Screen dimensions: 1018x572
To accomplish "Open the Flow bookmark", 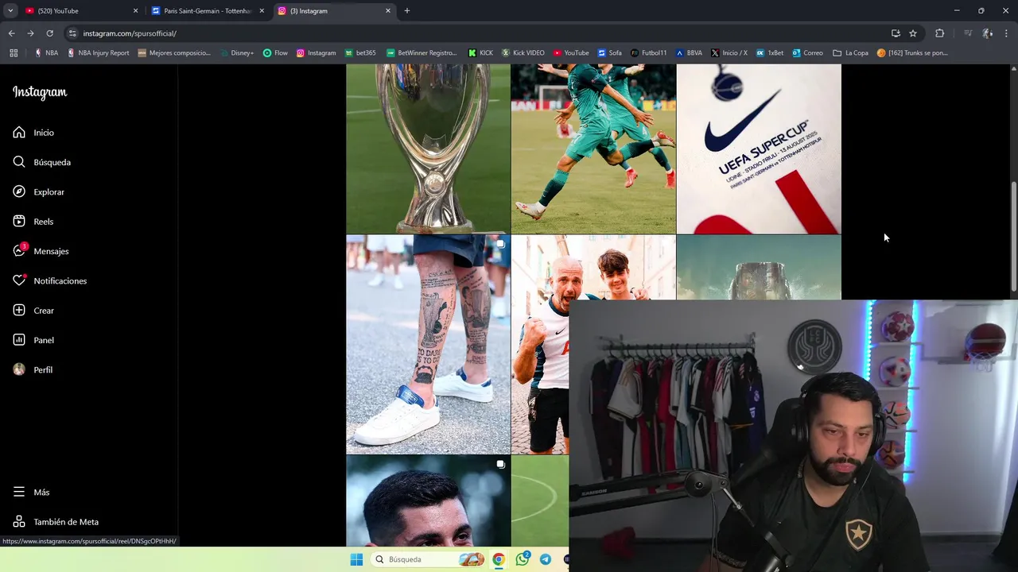I will [x=275, y=53].
